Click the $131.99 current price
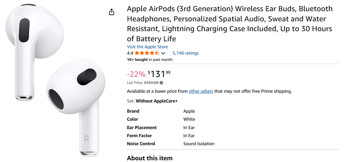The image size is (344, 162). tap(159, 74)
